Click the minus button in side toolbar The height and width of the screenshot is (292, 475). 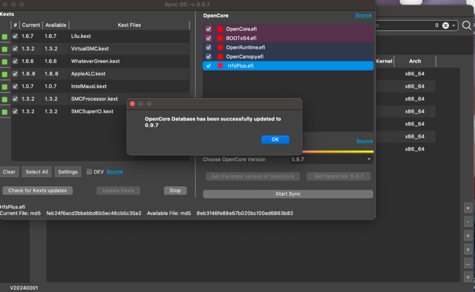(468, 222)
